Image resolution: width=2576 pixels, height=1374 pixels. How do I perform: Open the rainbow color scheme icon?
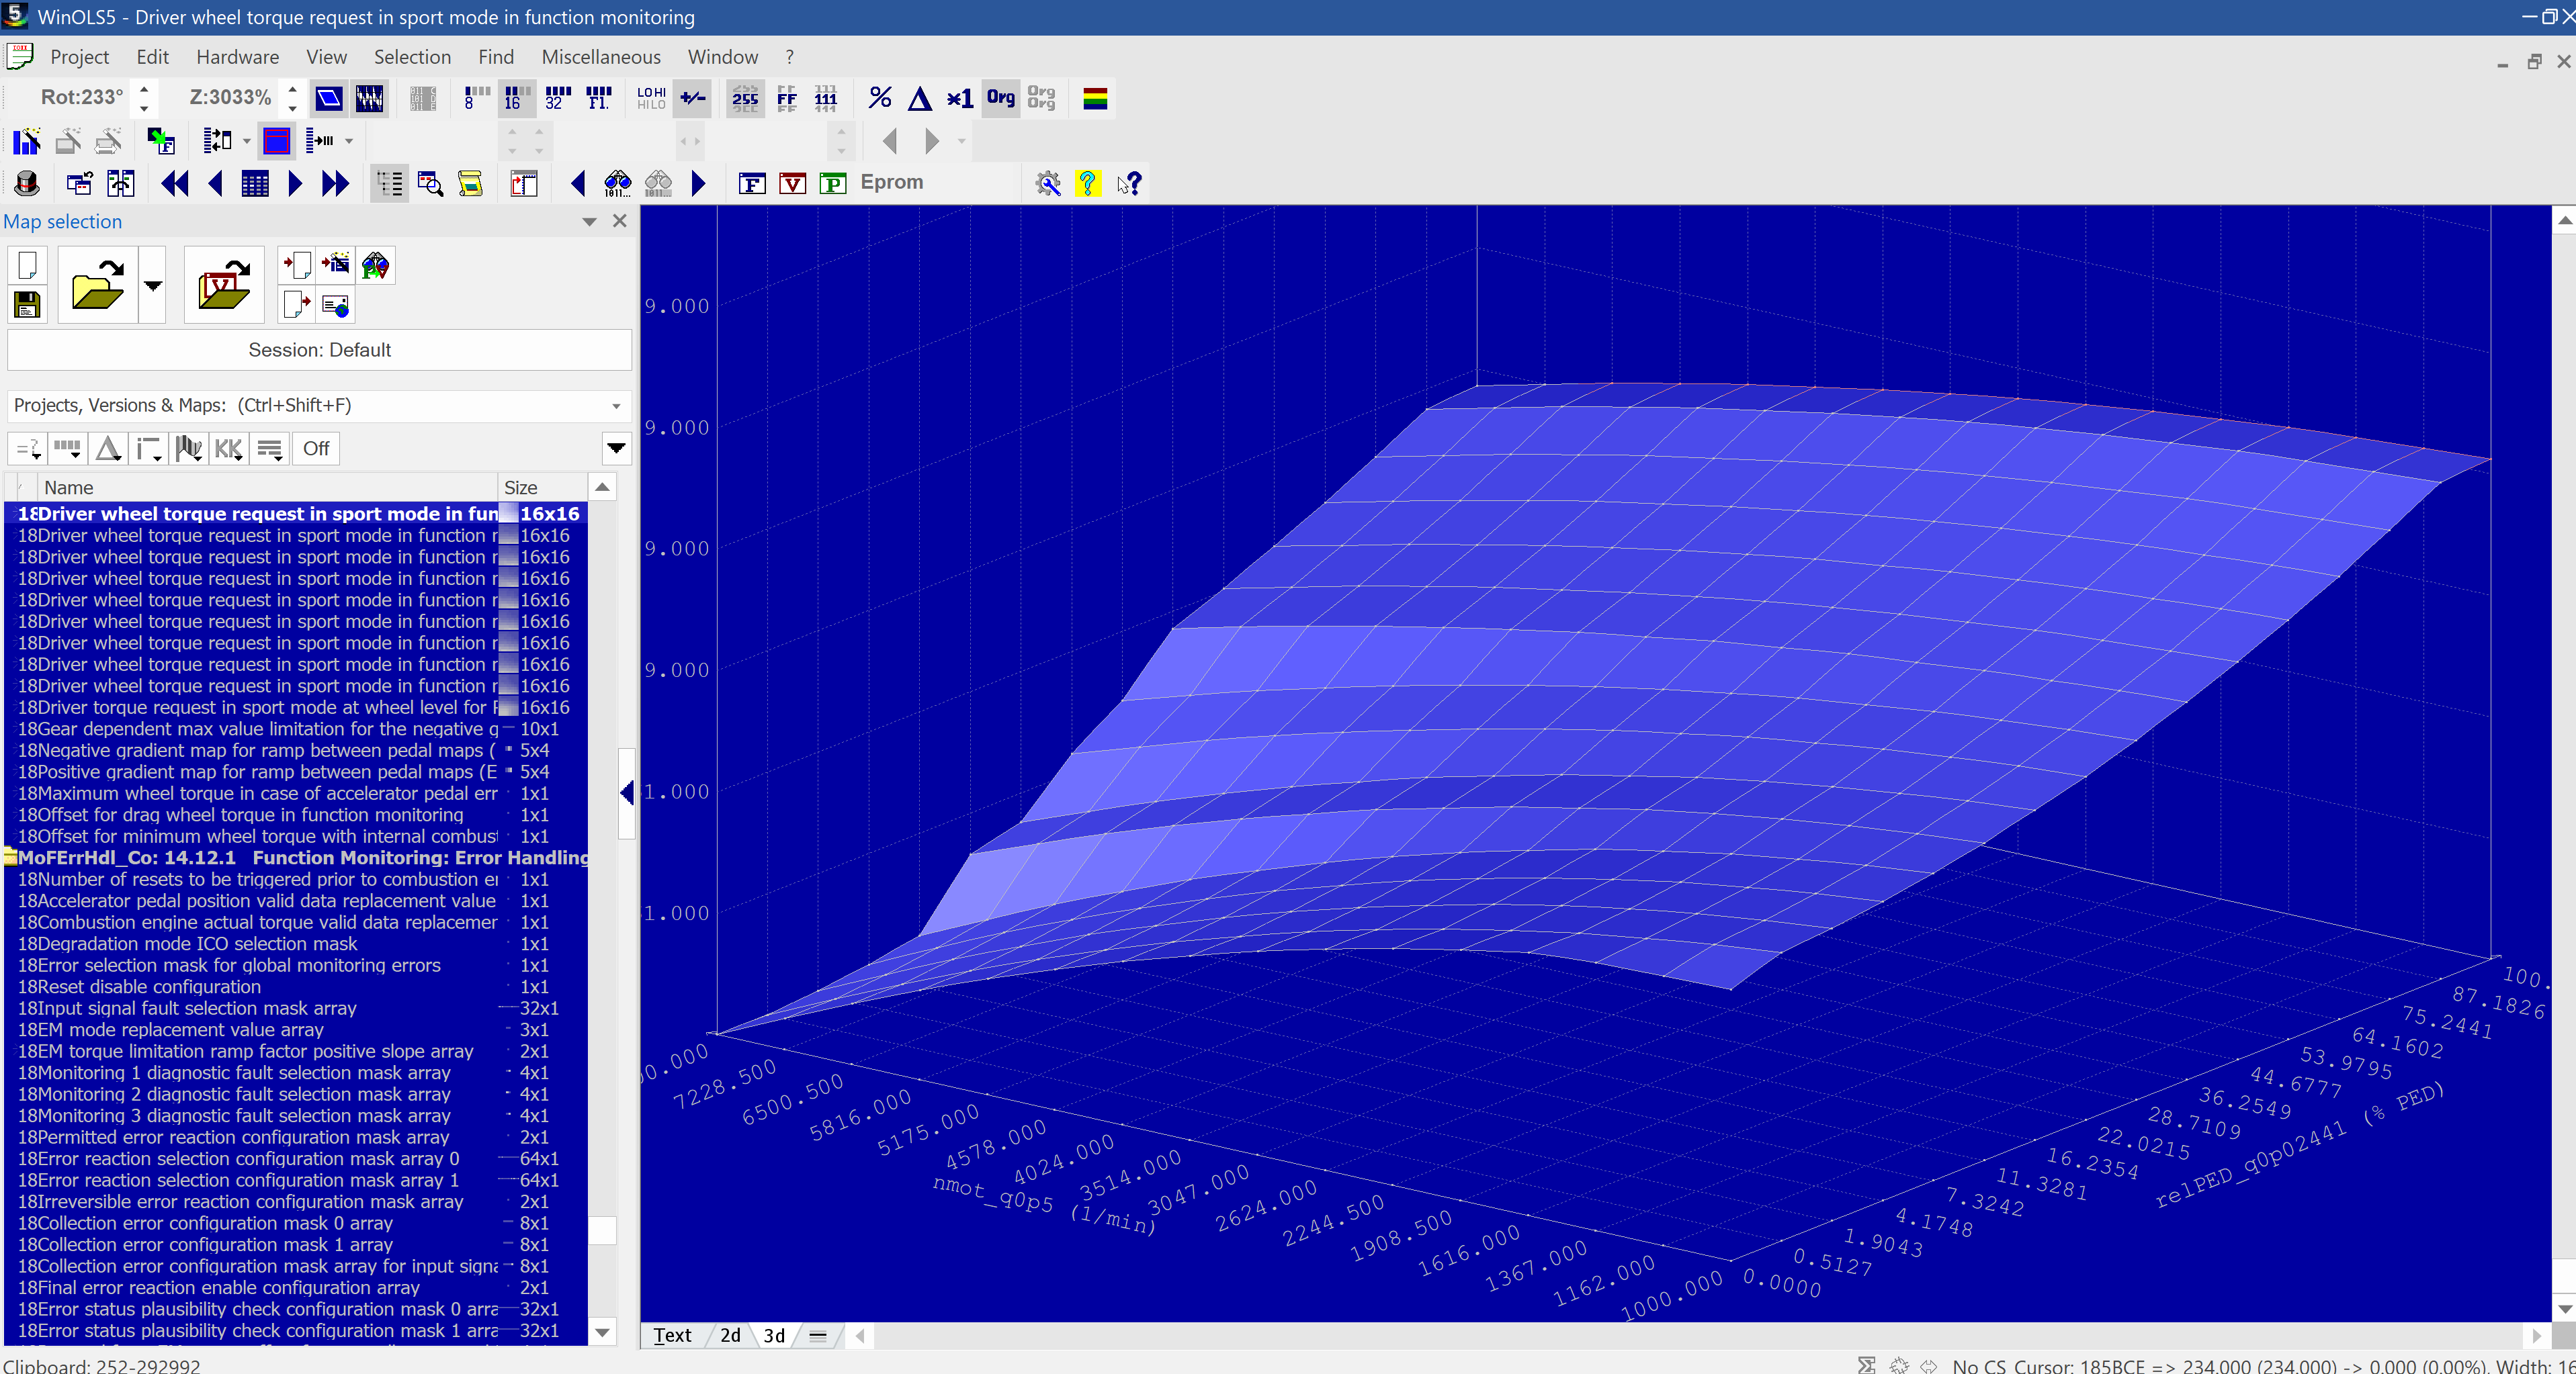[x=1095, y=98]
